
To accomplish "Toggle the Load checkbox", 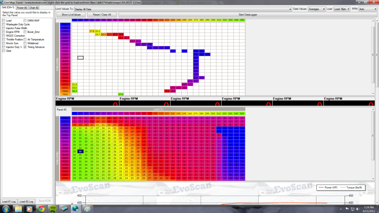I will (4, 21).
